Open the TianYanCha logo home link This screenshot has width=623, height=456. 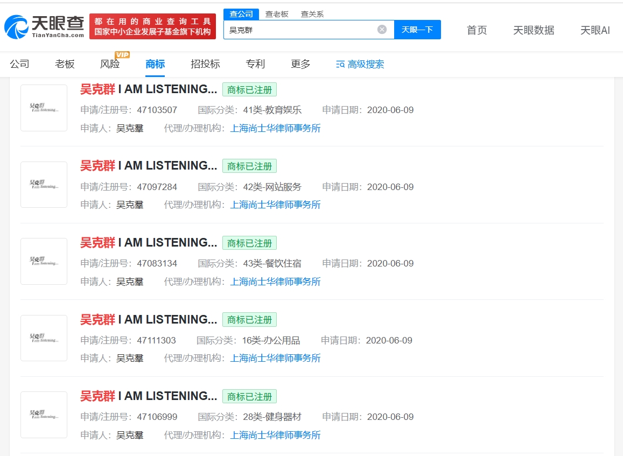point(44,26)
